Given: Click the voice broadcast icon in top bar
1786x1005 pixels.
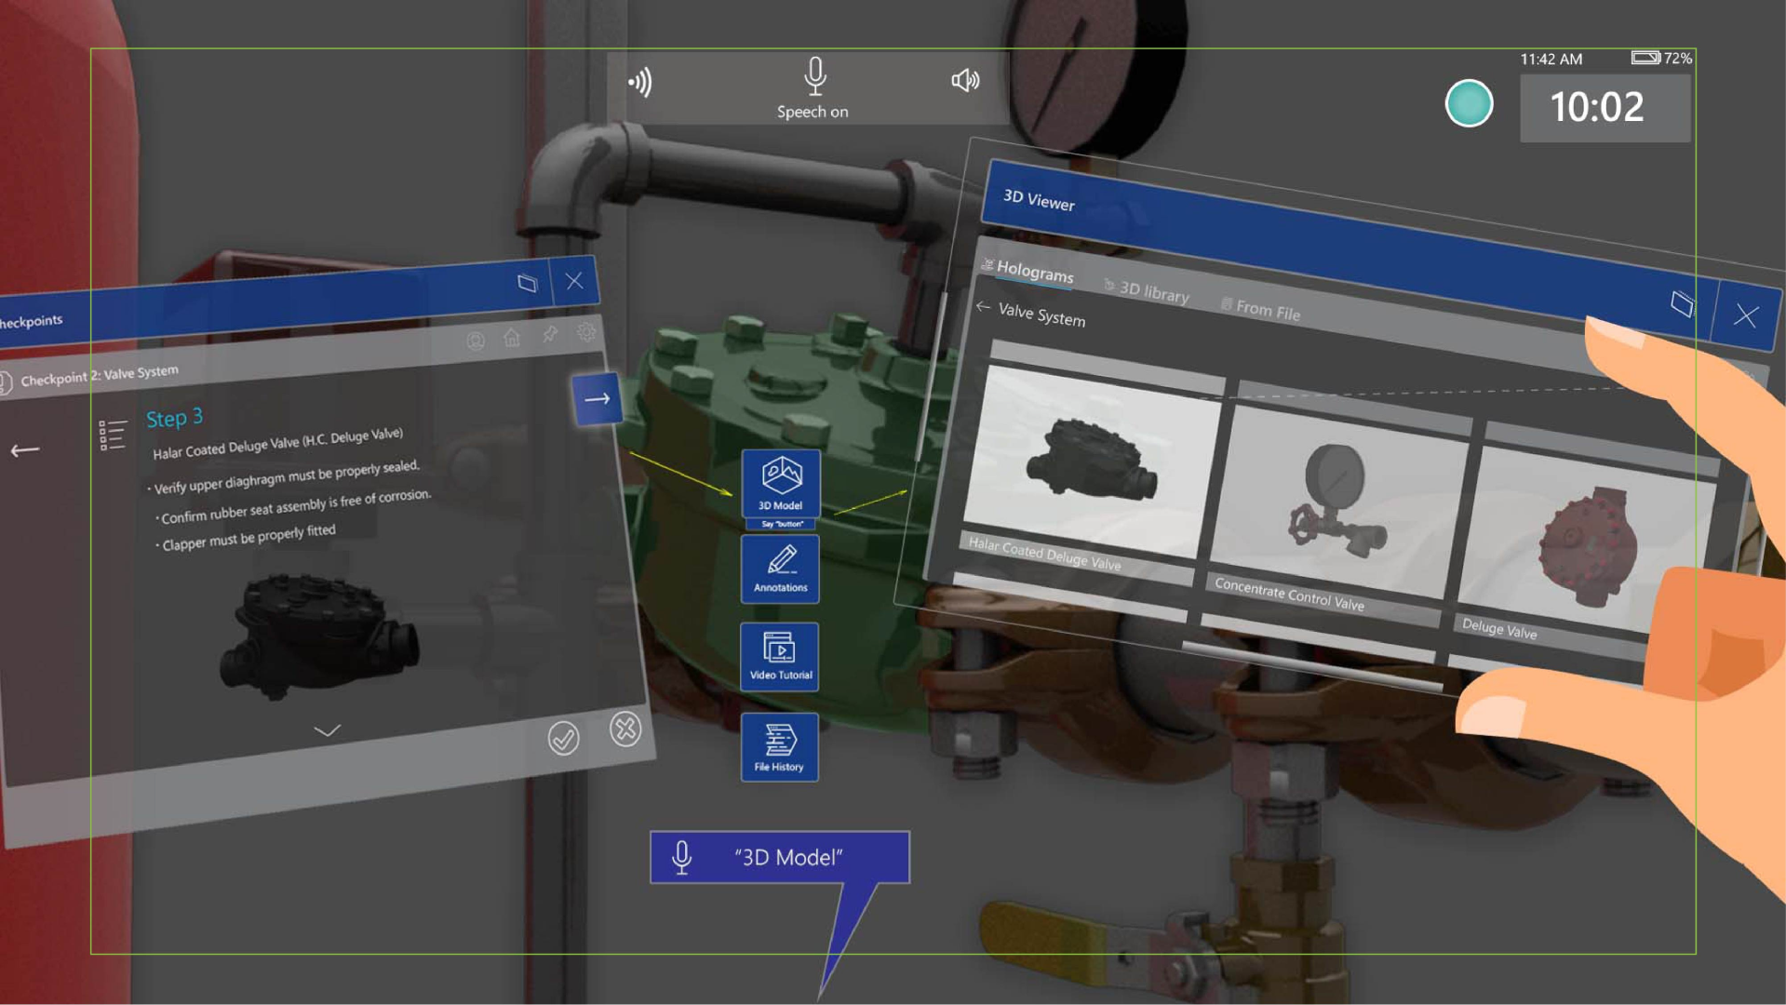Looking at the screenshot, I should pos(639,82).
